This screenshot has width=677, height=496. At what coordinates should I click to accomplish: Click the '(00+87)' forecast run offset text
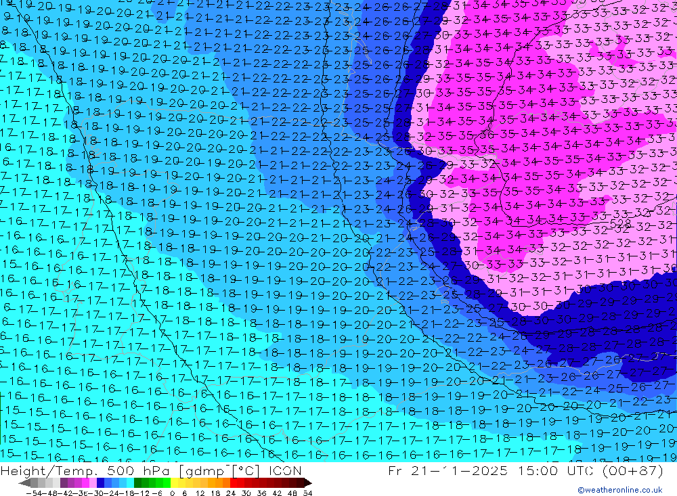click(x=632, y=470)
